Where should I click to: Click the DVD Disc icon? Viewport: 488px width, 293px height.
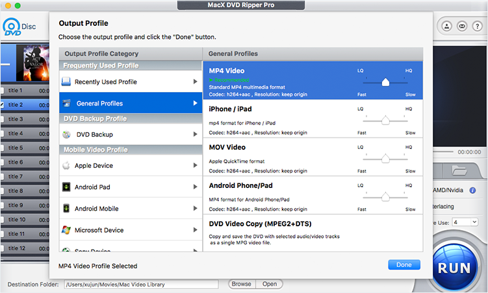[12, 28]
